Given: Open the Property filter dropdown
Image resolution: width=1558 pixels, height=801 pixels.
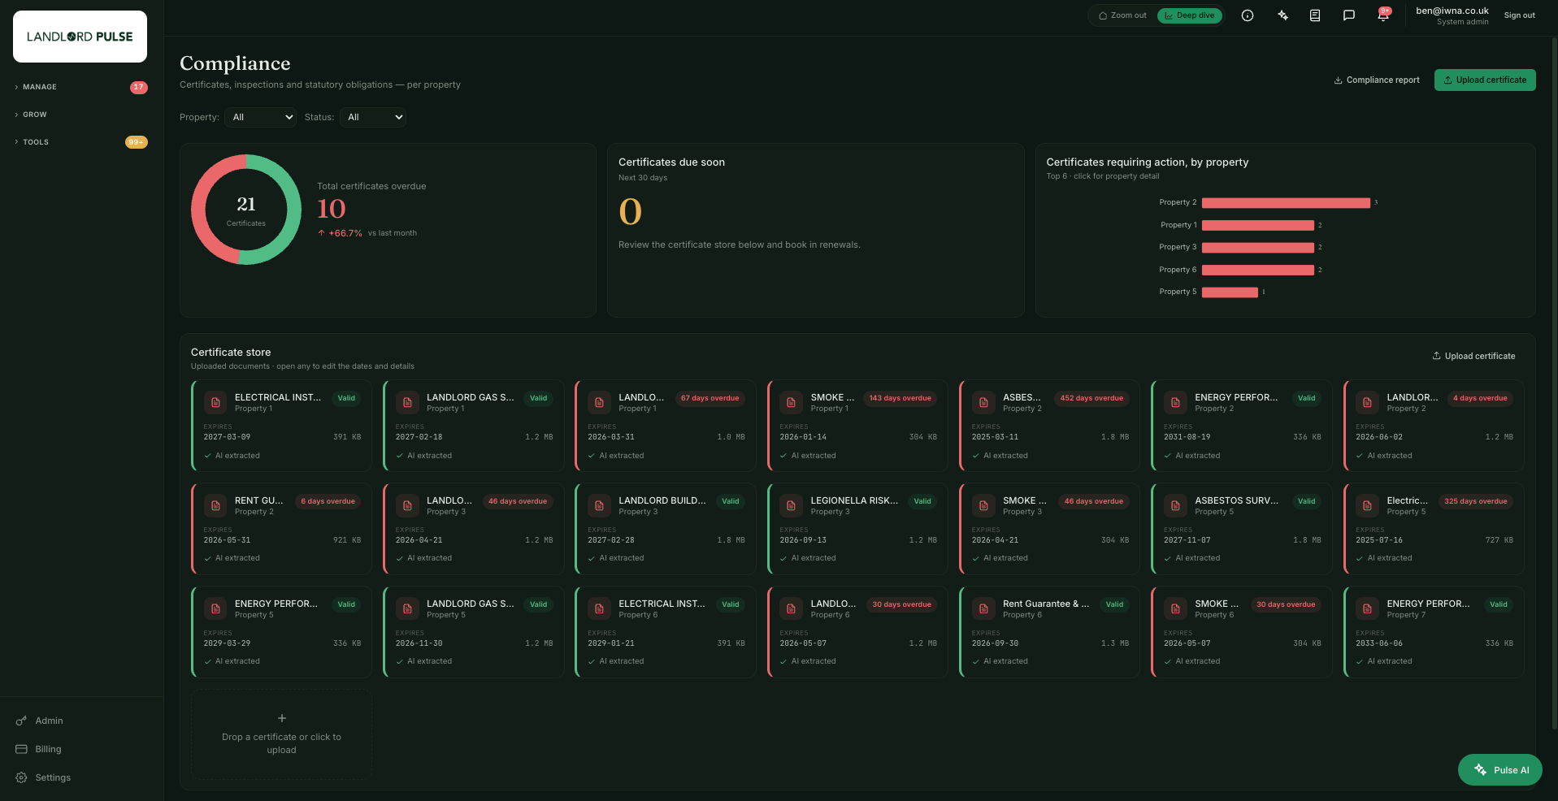Looking at the screenshot, I should pyautogui.click(x=260, y=117).
